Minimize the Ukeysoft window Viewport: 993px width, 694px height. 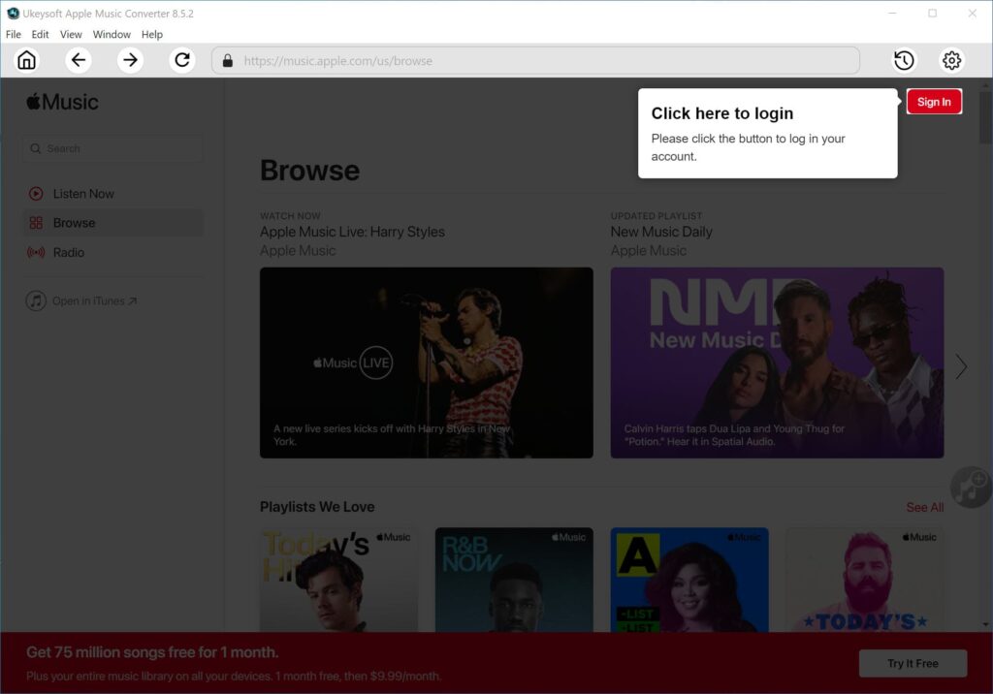tap(892, 14)
